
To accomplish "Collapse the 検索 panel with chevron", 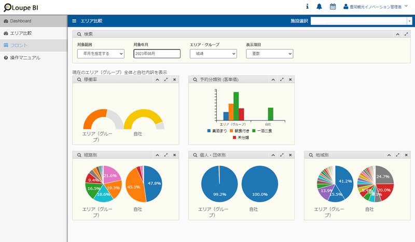I will click(x=397, y=34).
